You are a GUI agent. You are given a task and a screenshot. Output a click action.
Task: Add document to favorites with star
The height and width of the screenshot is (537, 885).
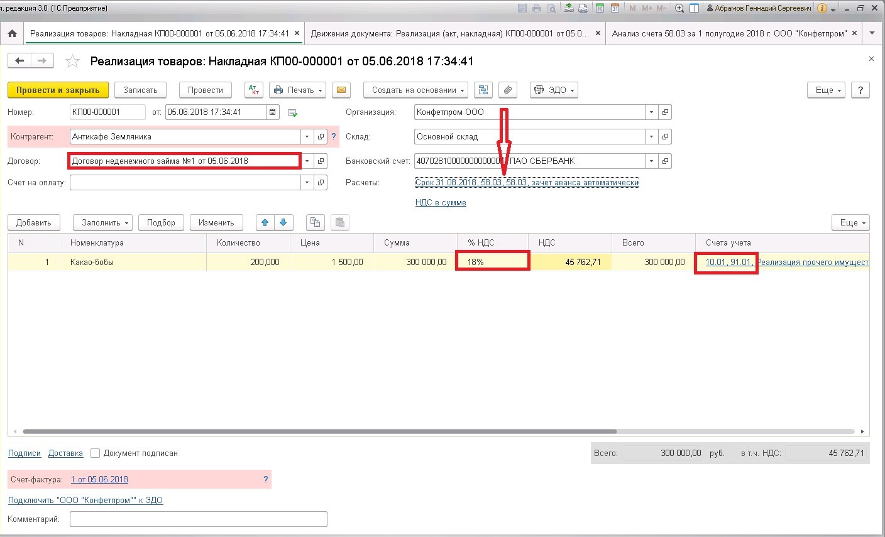pyautogui.click(x=73, y=62)
